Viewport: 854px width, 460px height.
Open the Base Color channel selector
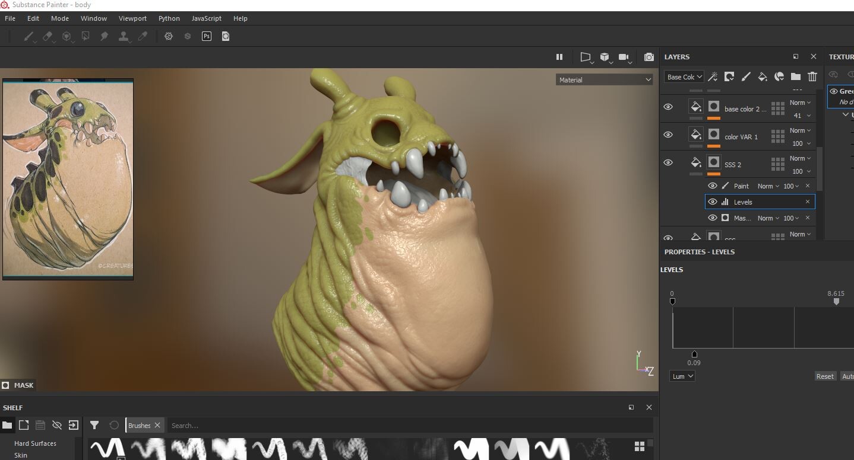click(683, 76)
